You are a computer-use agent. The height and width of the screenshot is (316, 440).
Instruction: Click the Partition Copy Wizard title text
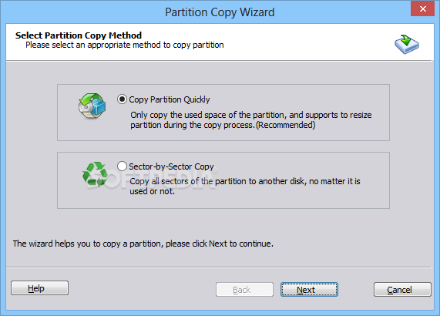(x=220, y=12)
